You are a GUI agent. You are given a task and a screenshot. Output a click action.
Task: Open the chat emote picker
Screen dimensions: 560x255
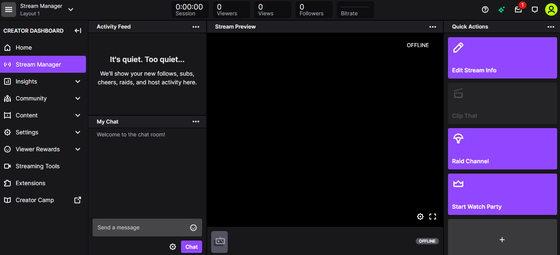(x=193, y=228)
